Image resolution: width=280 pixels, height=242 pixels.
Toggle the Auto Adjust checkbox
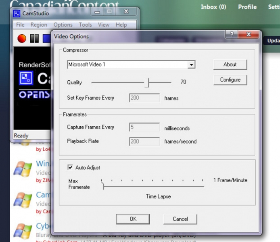pyautogui.click(x=70, y=167)
